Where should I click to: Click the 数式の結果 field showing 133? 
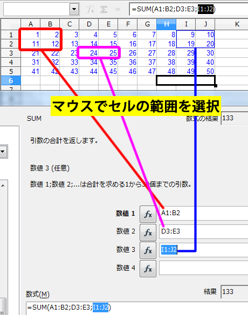pyautogui.click(x=235, y=119)
